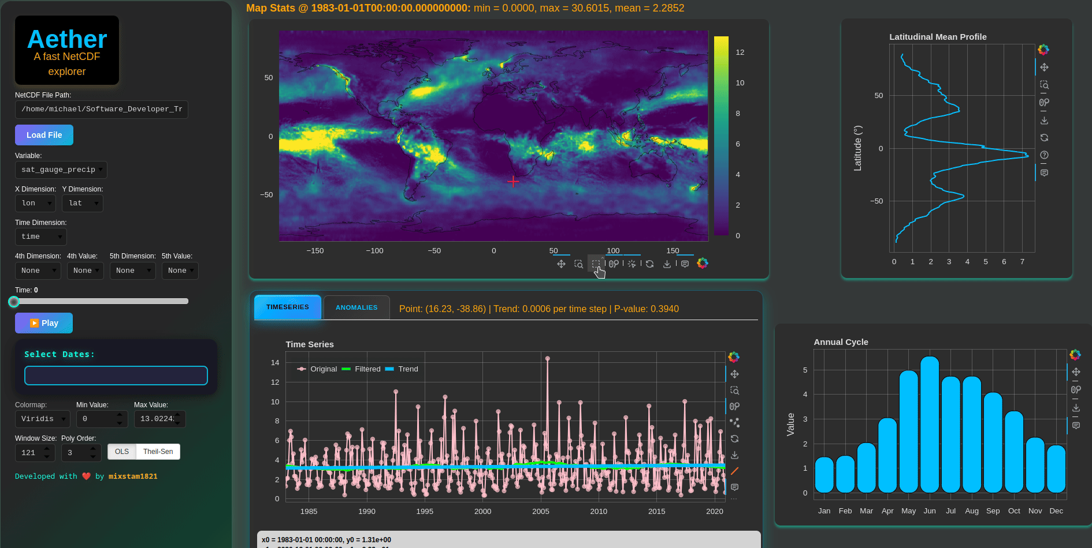Switch to the TIMESERIES tab
Viewport: 1092px width, 548px height.
(288, 307)
